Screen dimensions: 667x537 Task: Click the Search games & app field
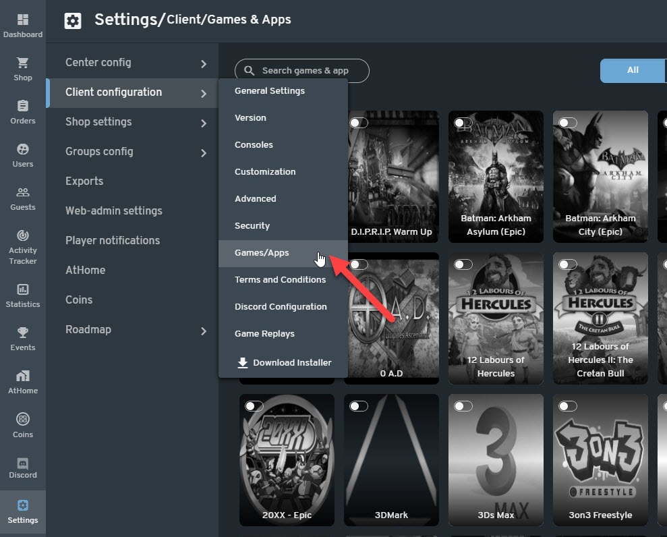coord(302,71)
